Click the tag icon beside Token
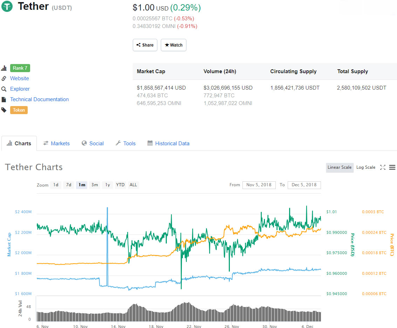Screen dimensions: 397x328 4,110
